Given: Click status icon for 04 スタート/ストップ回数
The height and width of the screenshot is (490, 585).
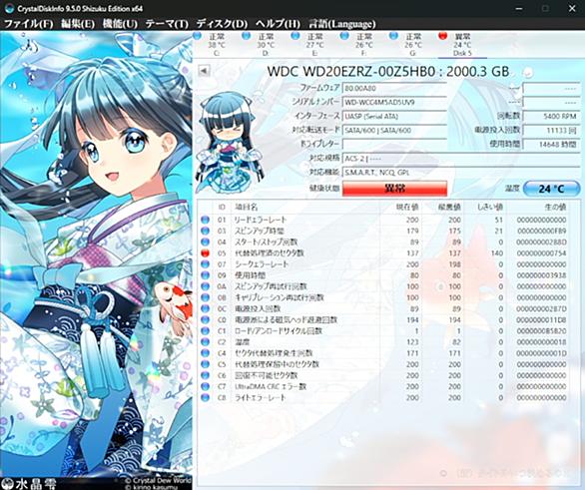Looking at the screenshot, I should (205, 243).
